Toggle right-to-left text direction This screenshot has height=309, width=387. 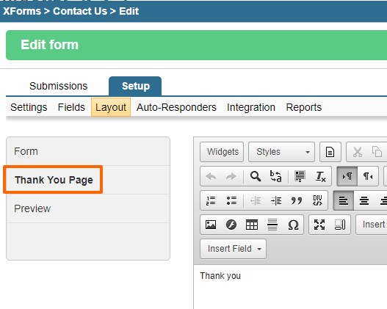(x=368, y=176)
